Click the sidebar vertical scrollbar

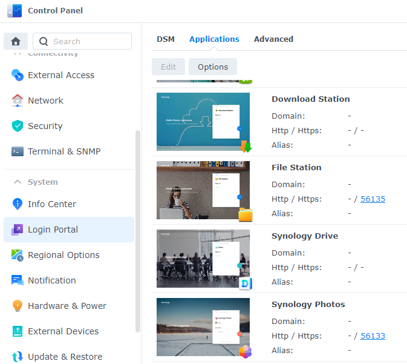coord(138,231)
